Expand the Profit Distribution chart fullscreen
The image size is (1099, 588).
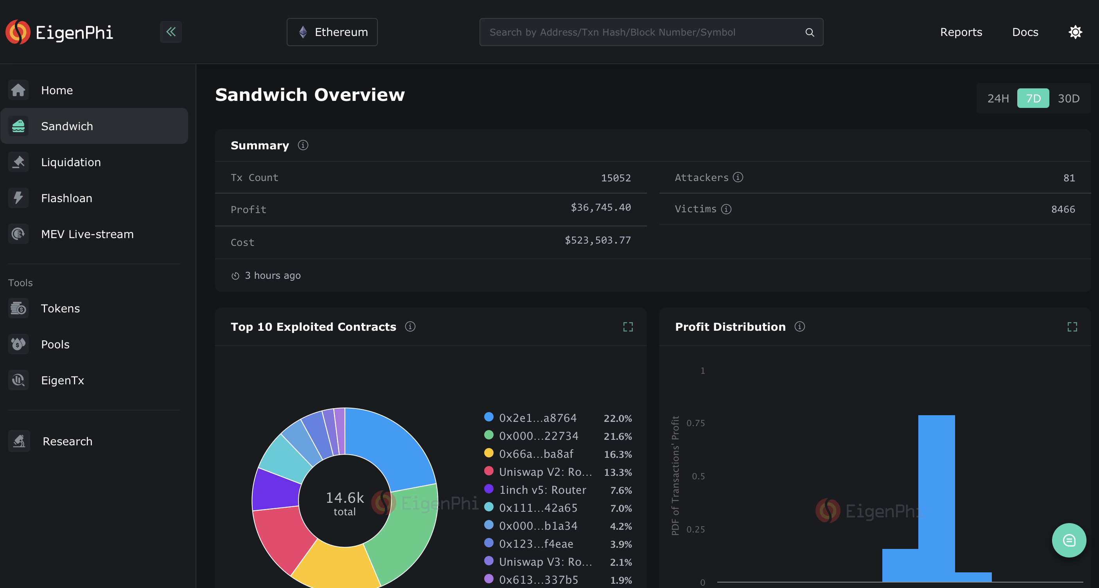coord(1072,327)
